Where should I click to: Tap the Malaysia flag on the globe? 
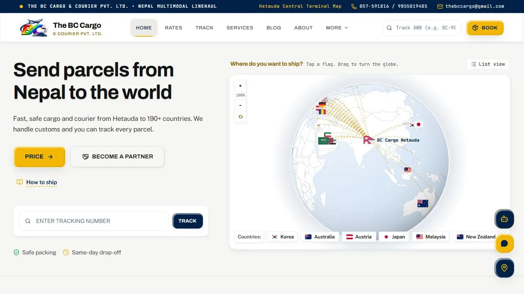408,170
